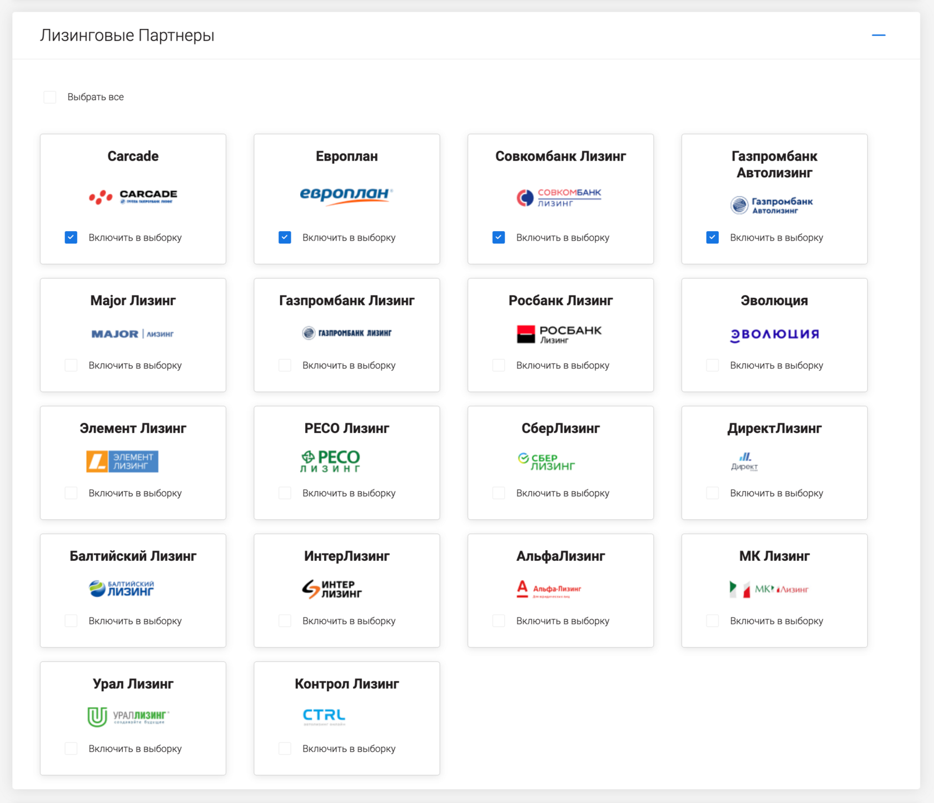Click the Major Лизинг logo

pos(132,333)
